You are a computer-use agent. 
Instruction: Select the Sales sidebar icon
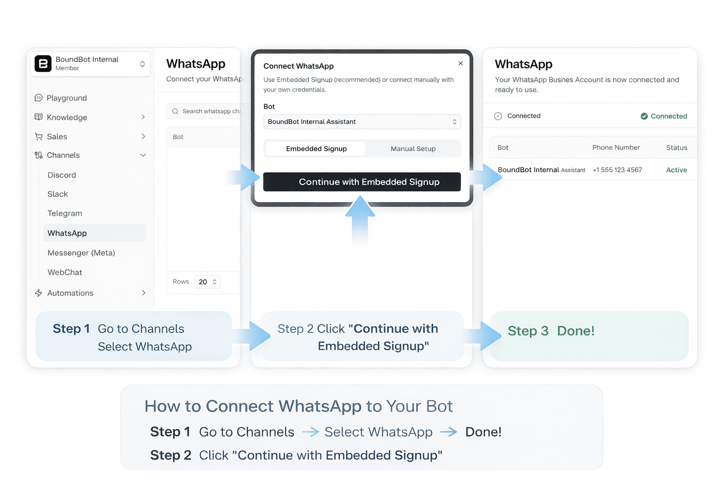point(39,136)
